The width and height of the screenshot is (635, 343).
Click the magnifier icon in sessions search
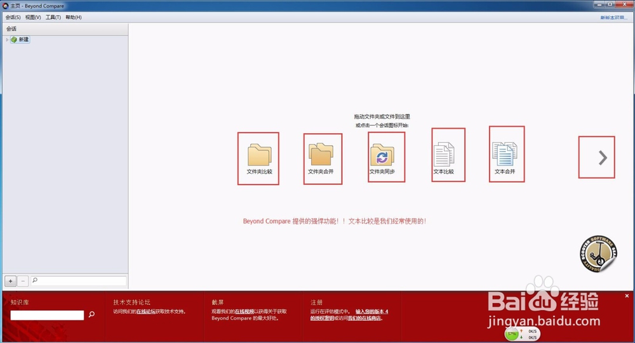point(35,280)
